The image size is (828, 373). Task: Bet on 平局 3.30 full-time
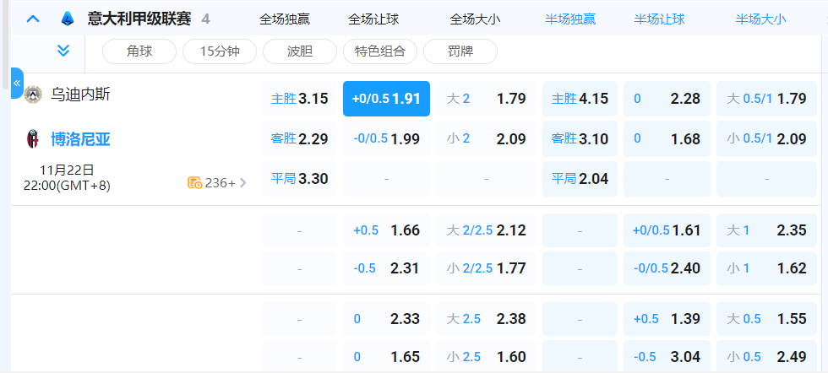(x=299, y=179)
